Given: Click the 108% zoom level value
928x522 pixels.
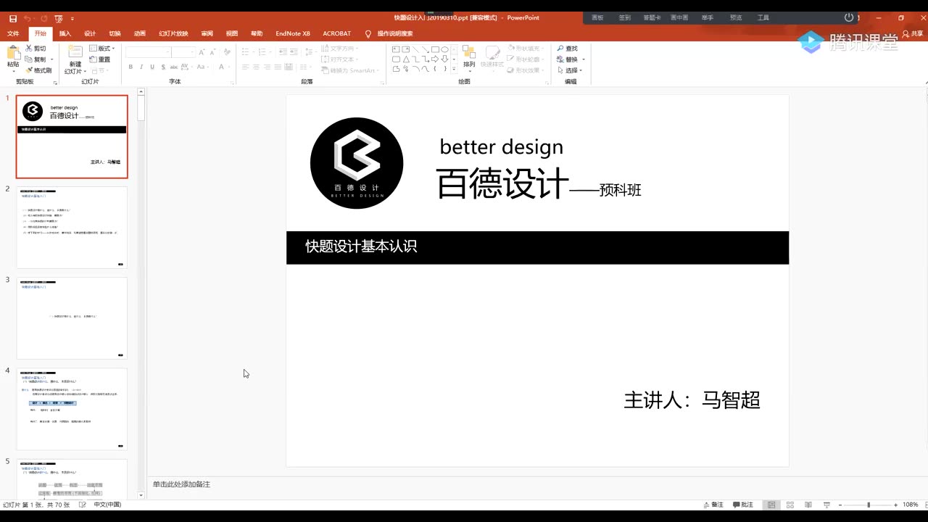Looking at the screenshot, I should [x=911, y=505].
